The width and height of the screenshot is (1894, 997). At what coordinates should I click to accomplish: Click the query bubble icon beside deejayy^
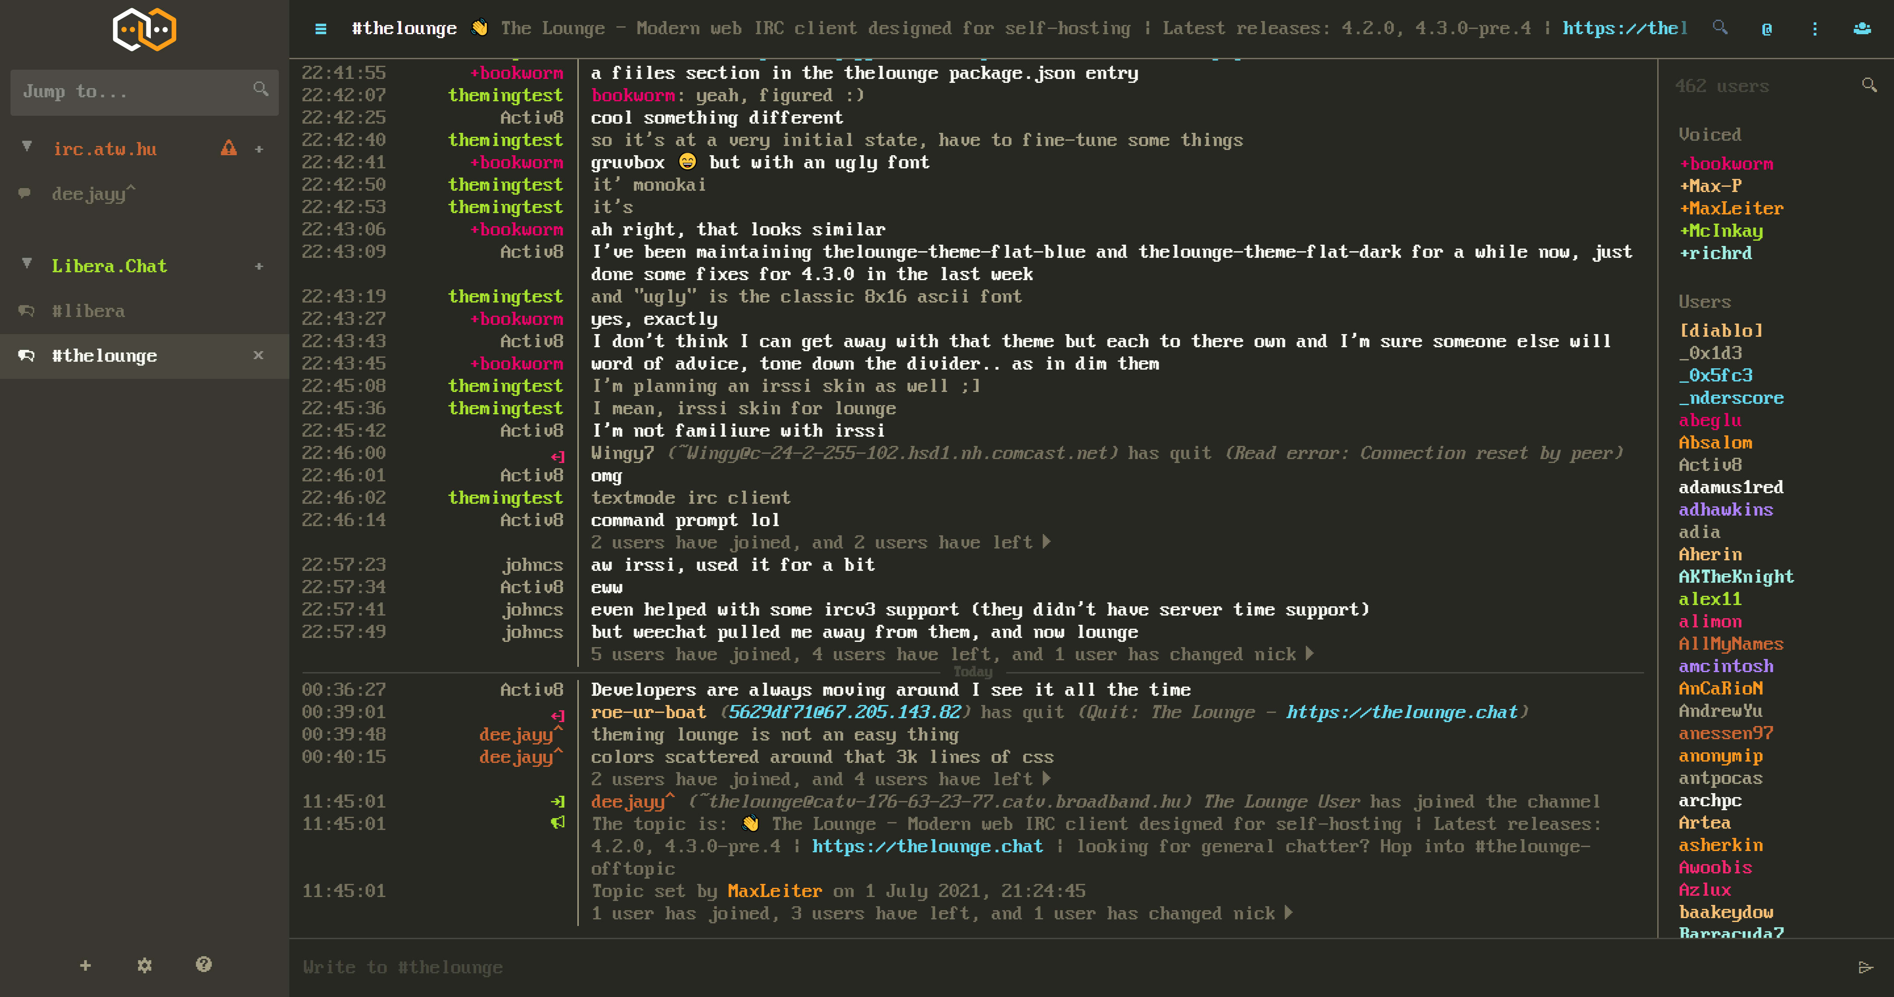(25, 193)
